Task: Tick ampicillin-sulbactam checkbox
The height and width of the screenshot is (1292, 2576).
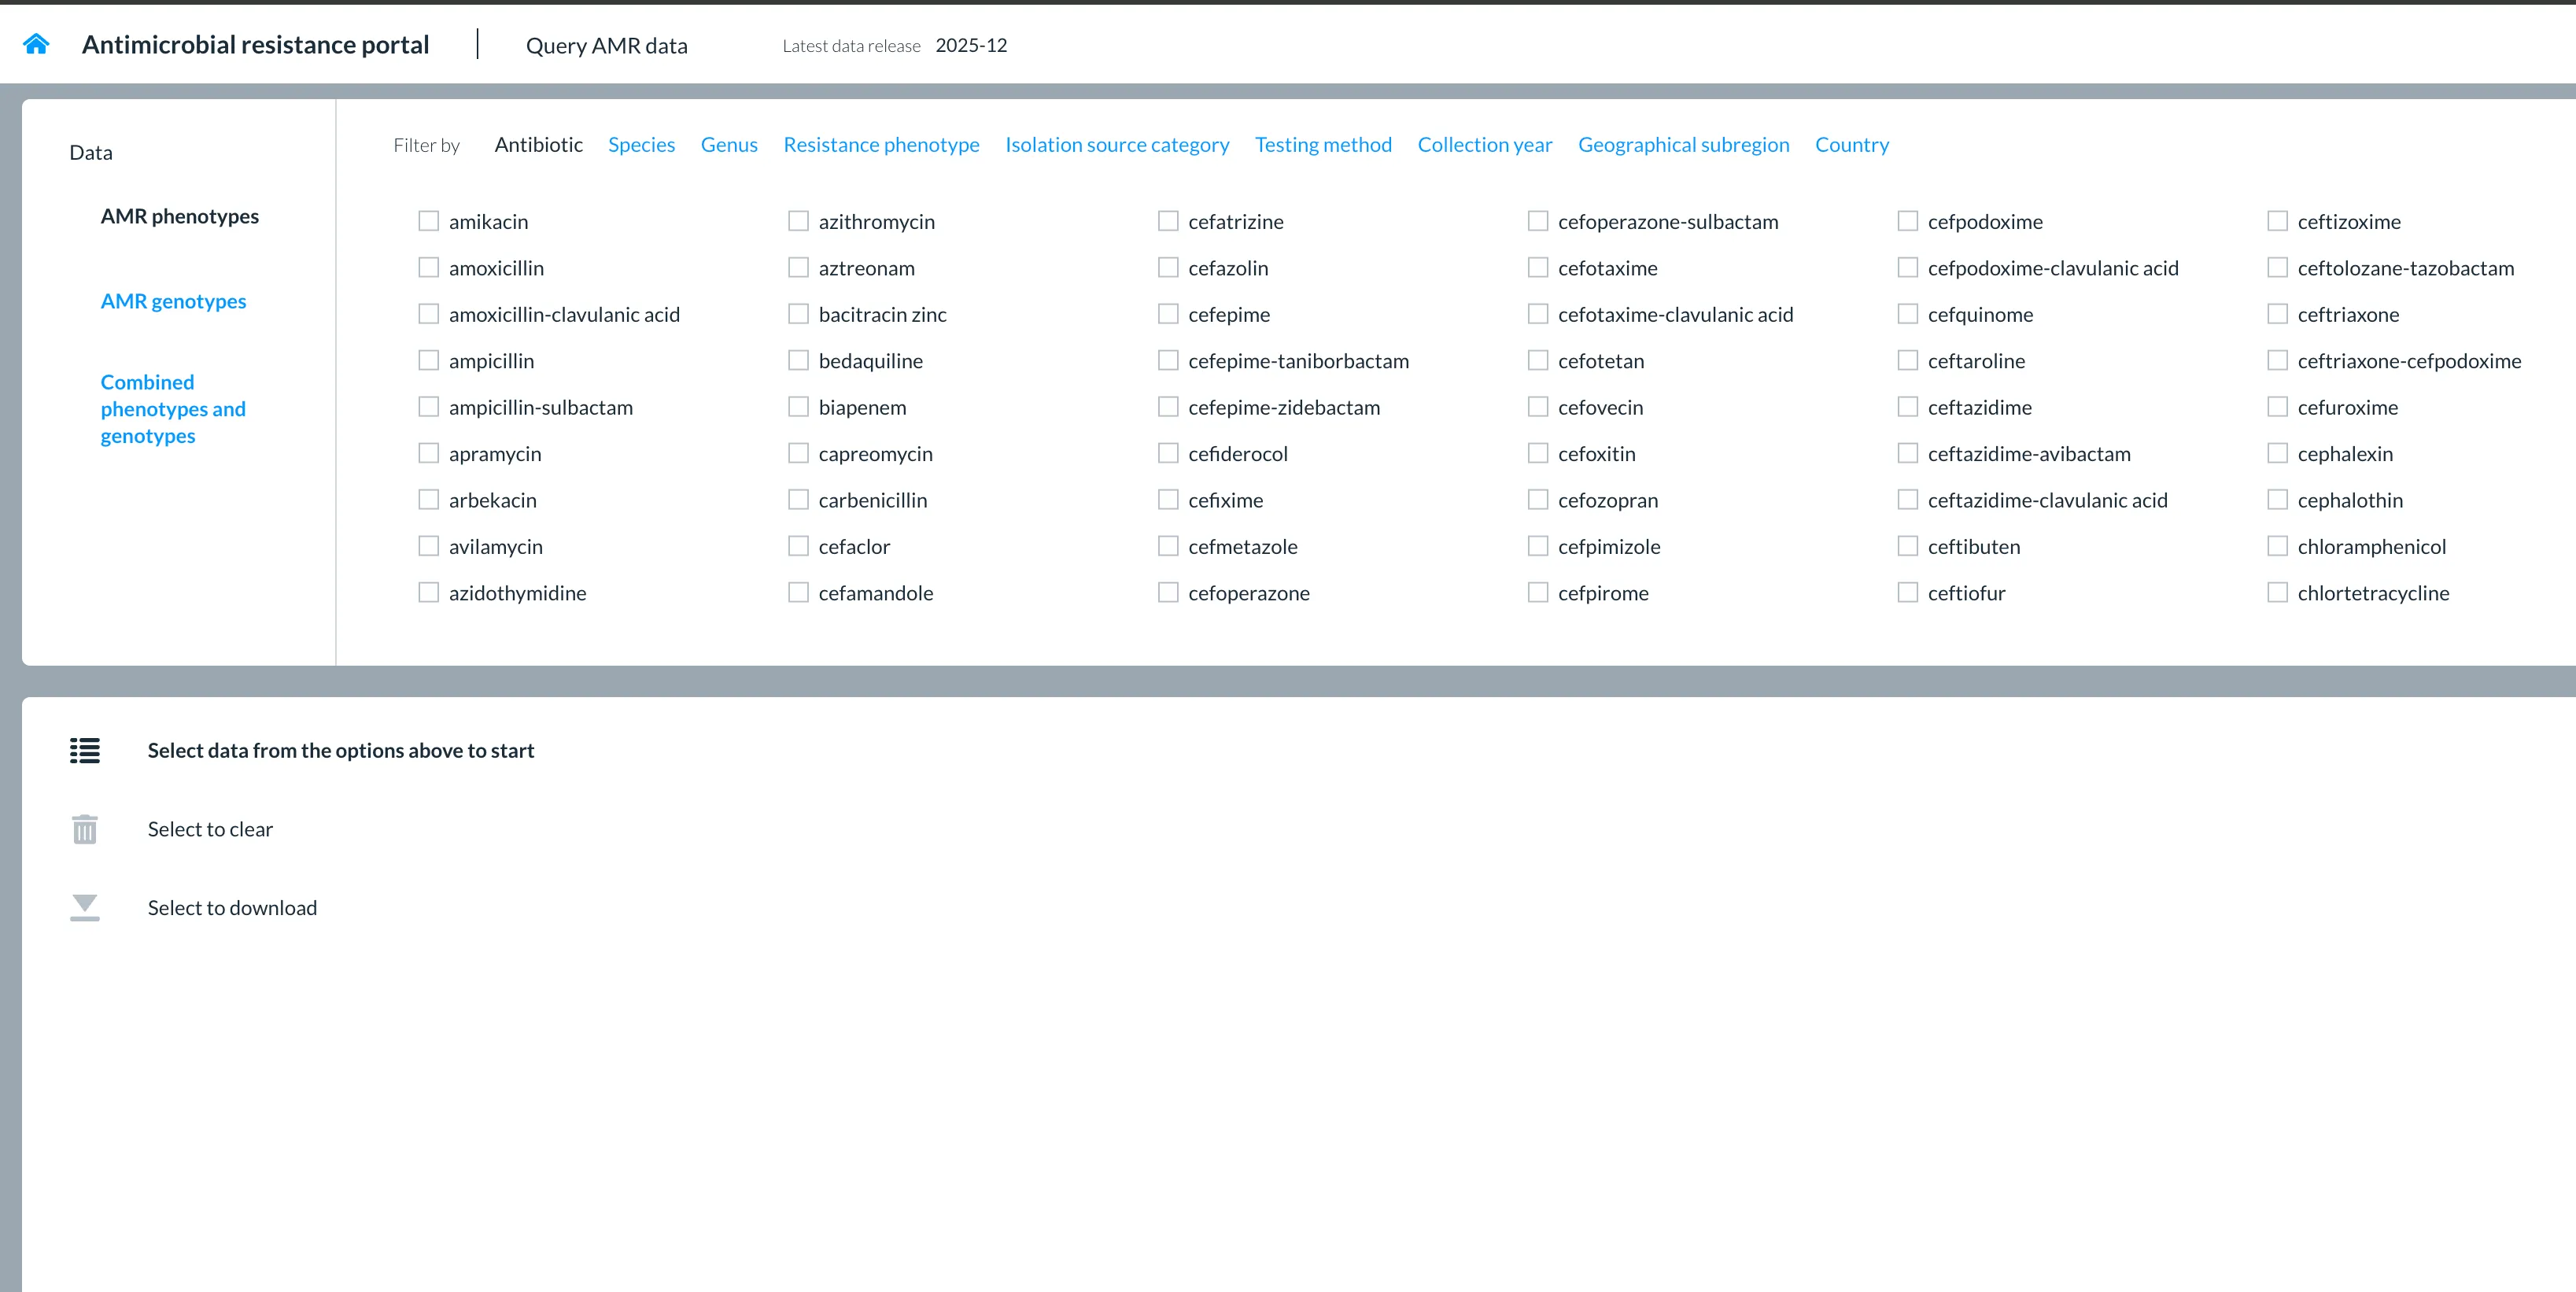Action: pyautogui.click(x=428, y=407)
